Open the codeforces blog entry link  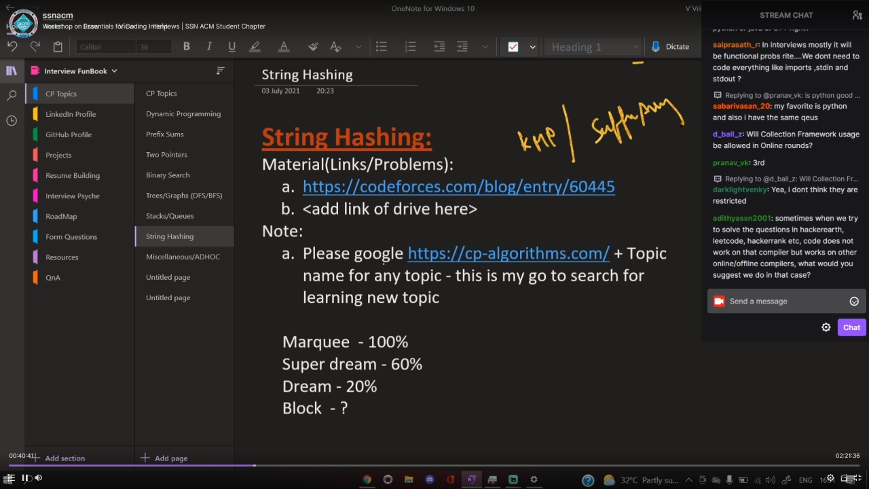click(x=458, y=187)
